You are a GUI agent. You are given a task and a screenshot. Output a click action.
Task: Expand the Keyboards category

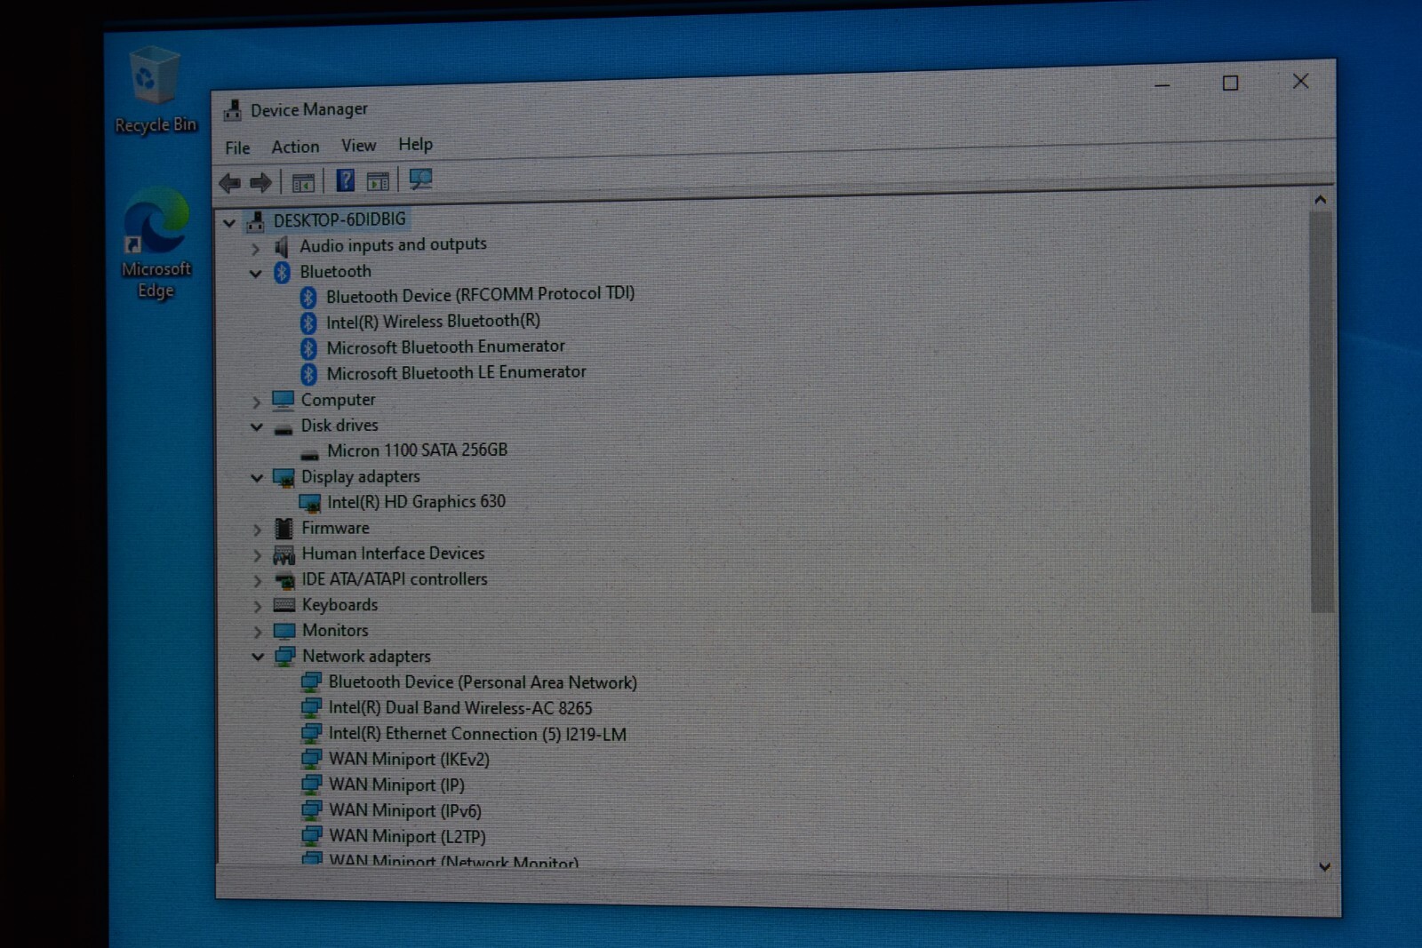click(x=257, y=607)
